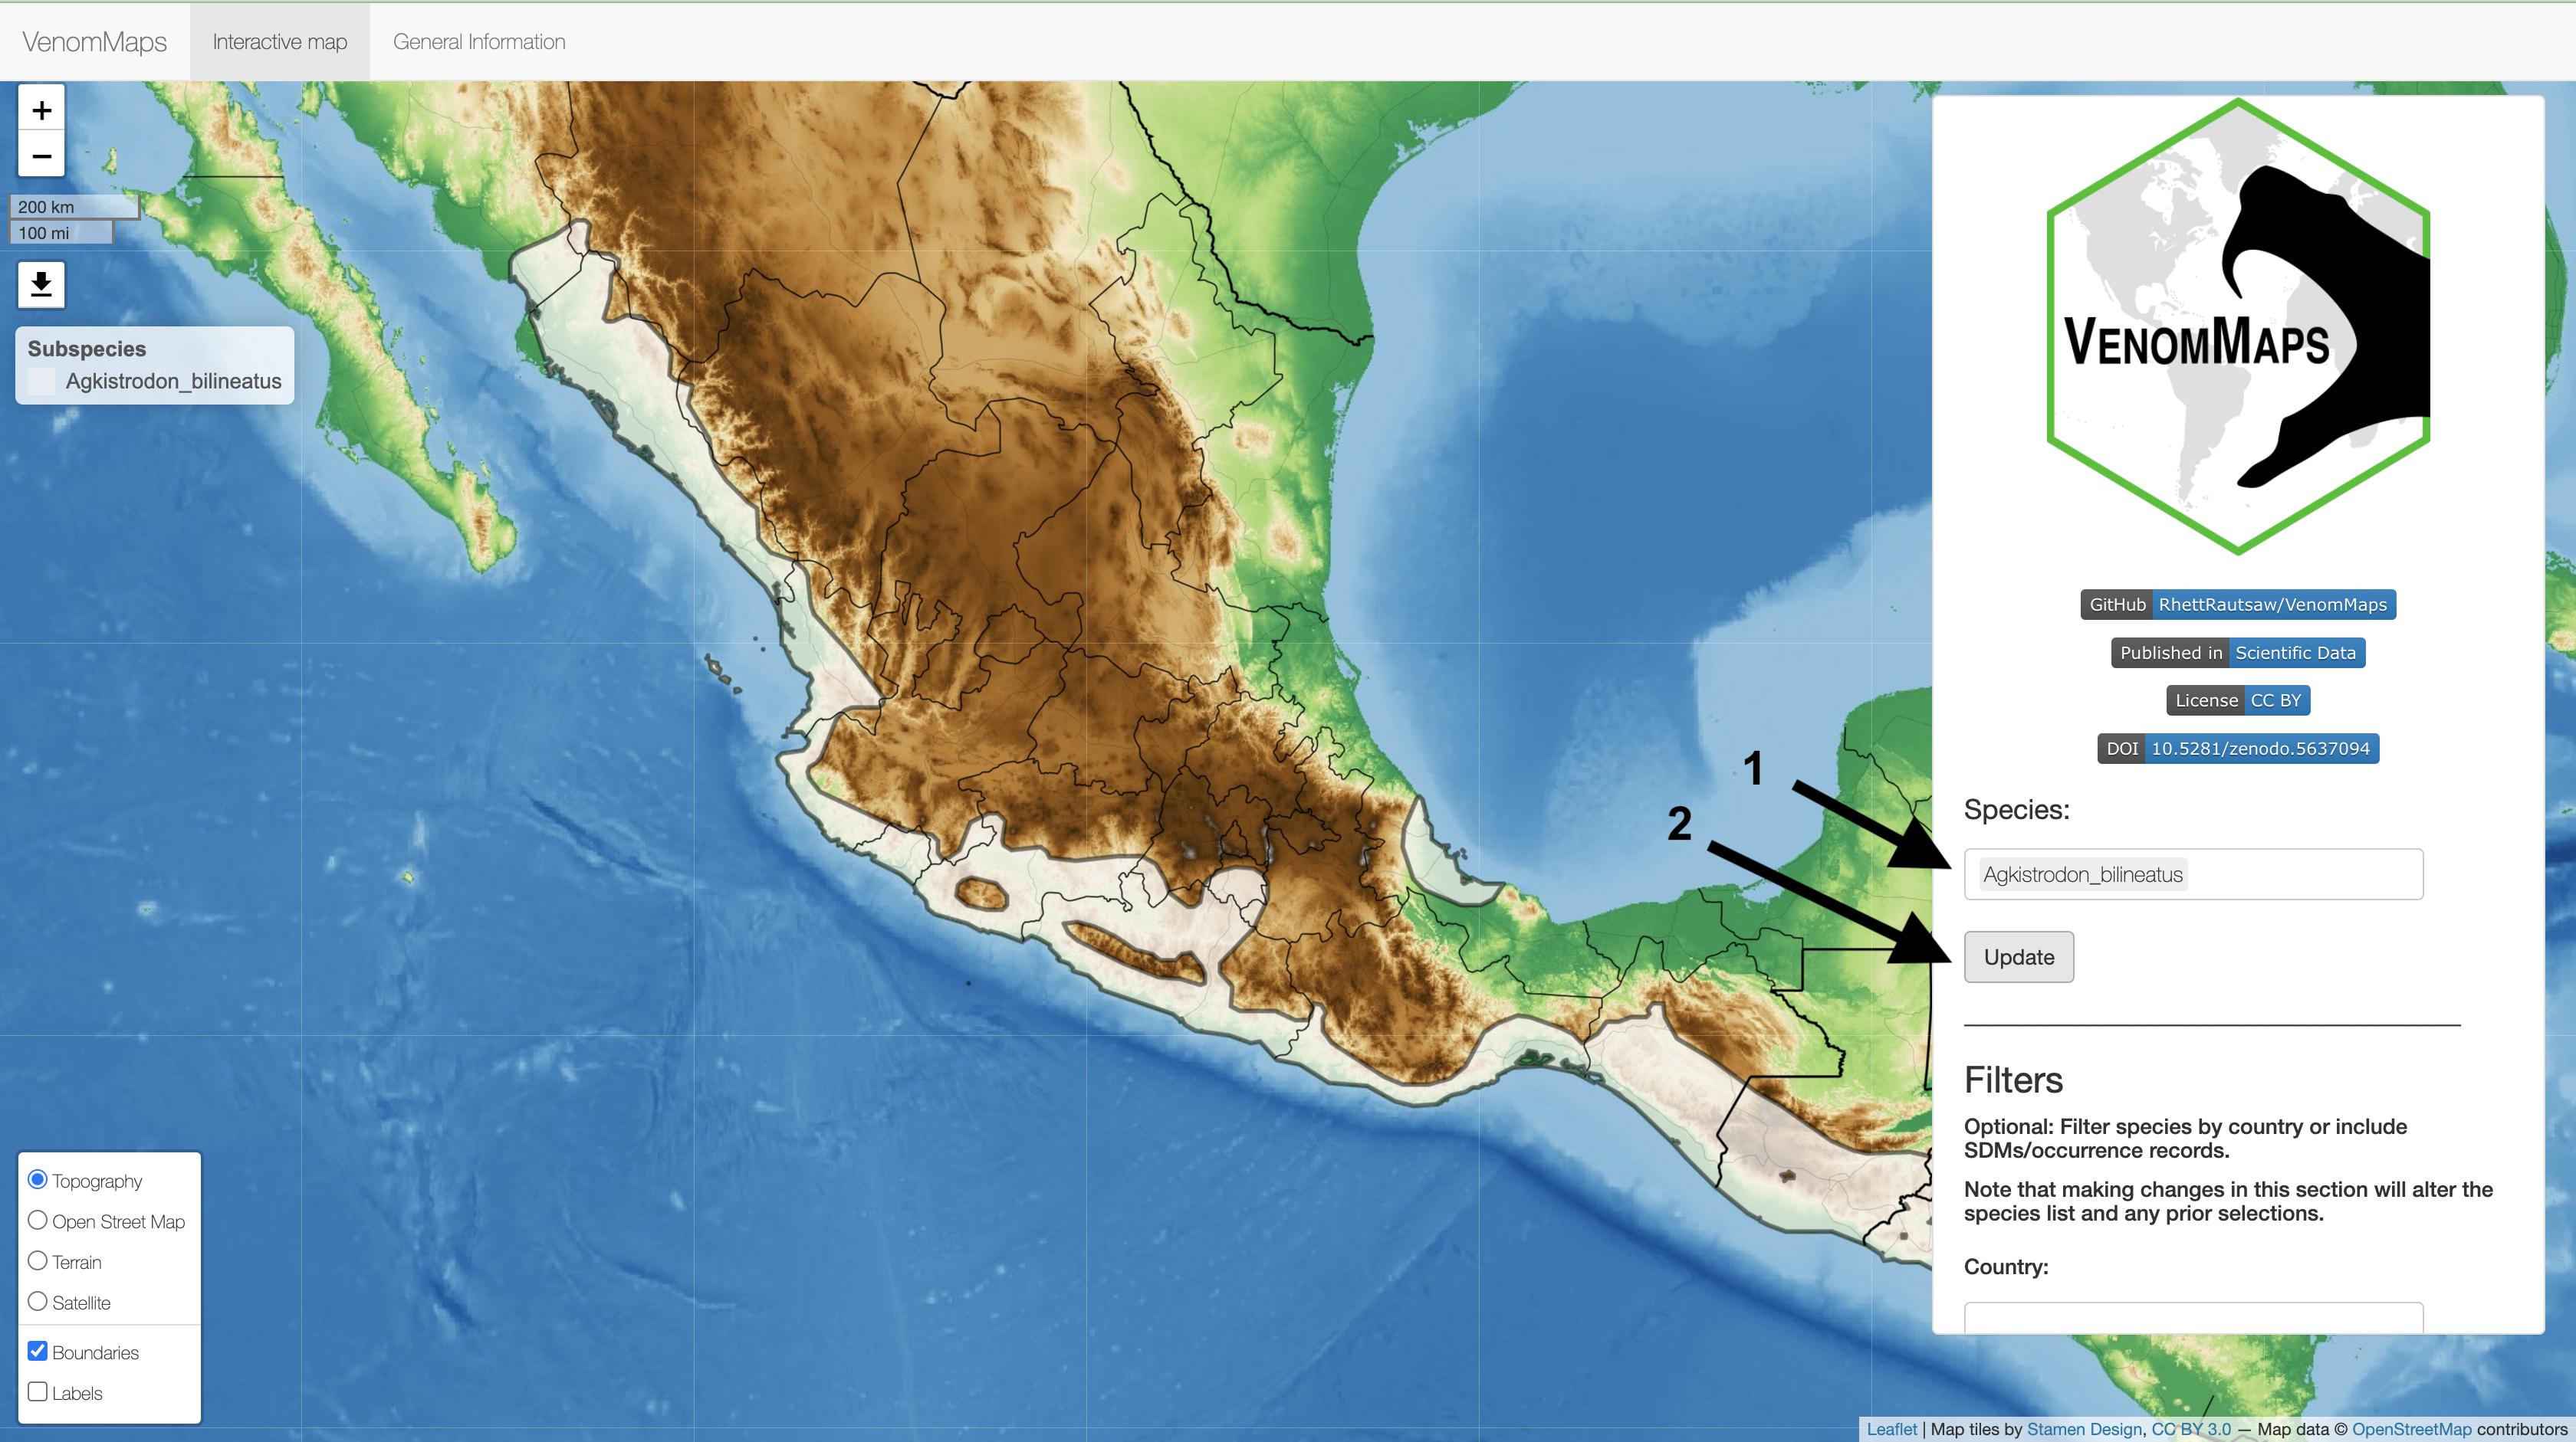Open the DOI zenodo badge link

click(2238, 749)
